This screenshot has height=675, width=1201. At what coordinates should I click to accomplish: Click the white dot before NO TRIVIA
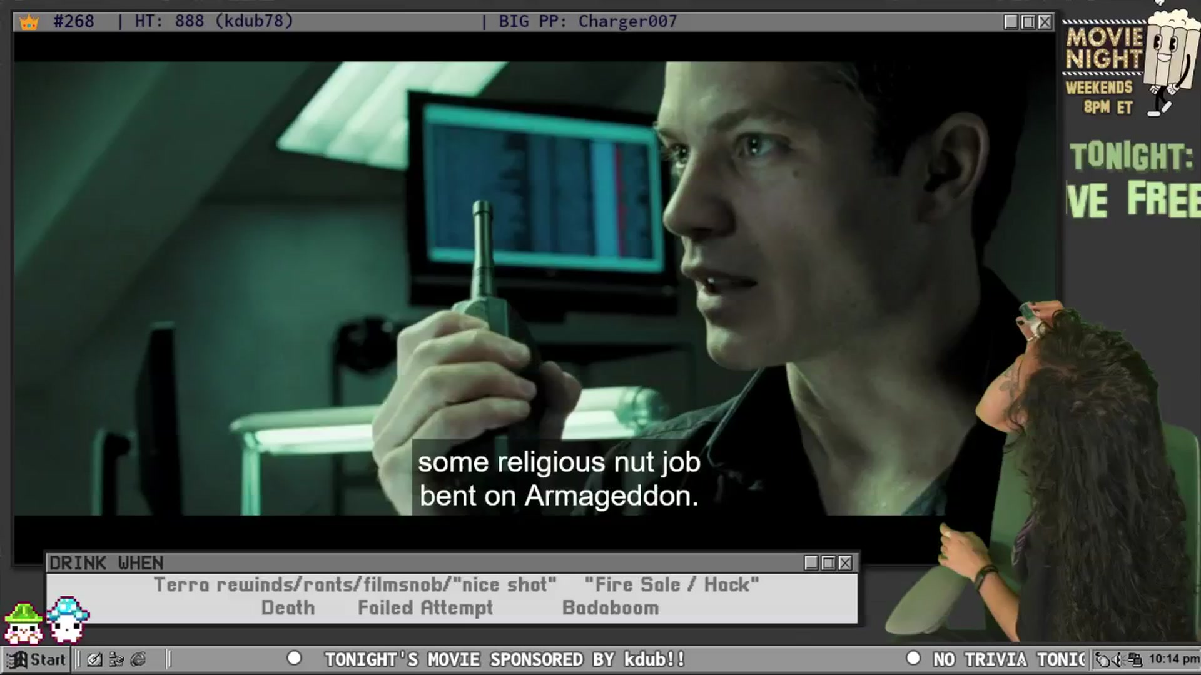[x=913, y=658]
